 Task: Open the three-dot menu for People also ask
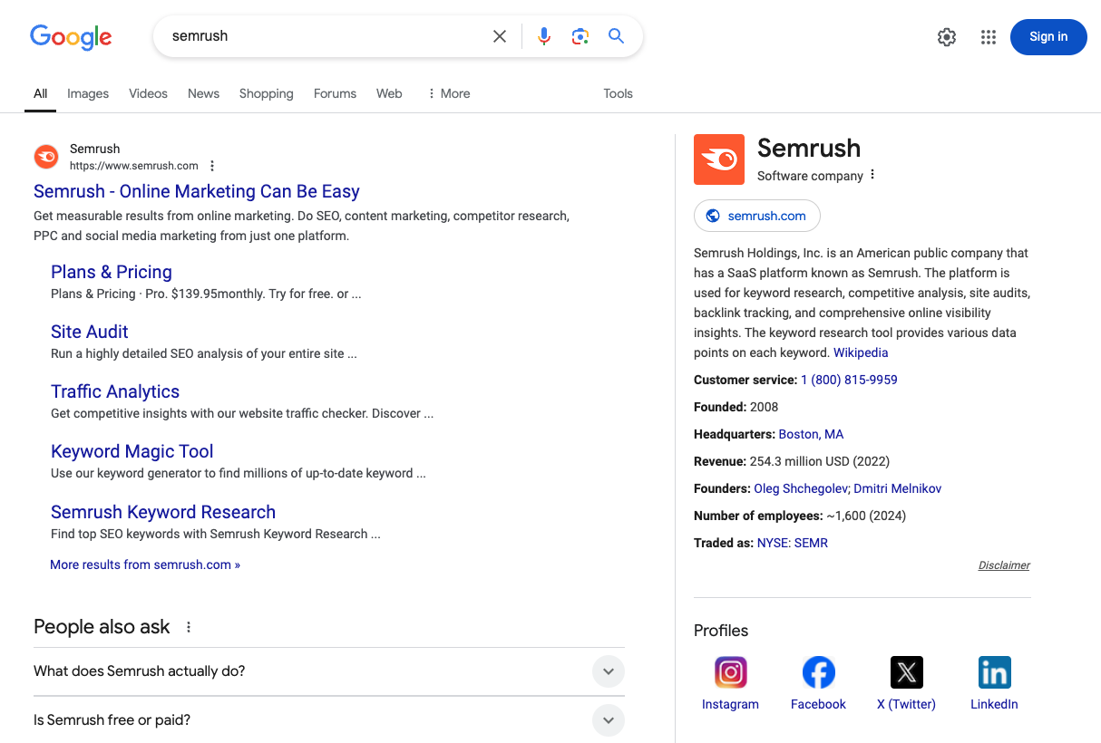188,626
